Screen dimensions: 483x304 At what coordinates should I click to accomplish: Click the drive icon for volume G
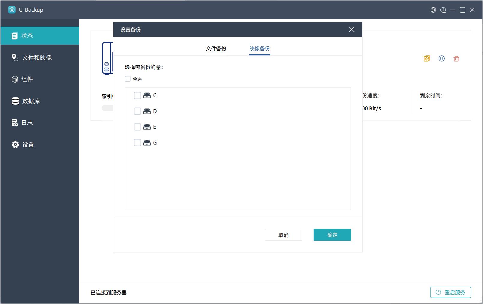[147, 143]
